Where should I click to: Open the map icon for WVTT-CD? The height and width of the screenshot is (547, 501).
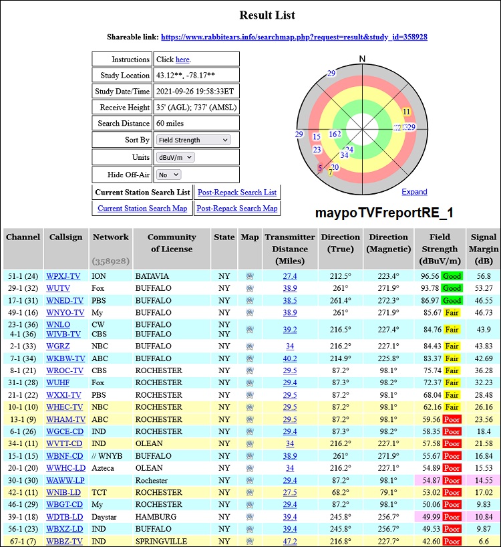click(x=249, y=443)
